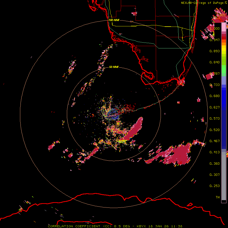Select the 0.307 scale label
This screenshot has height=228, width=228.
tap(215, 175)
